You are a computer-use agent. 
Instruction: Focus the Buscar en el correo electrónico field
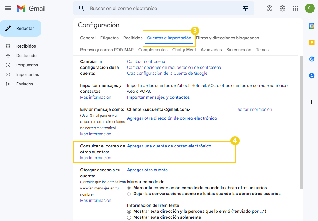[x=164, y=8]
